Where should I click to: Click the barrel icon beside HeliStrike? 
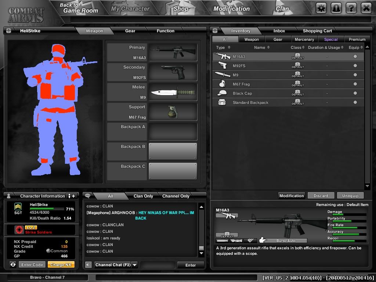point(9,31)
